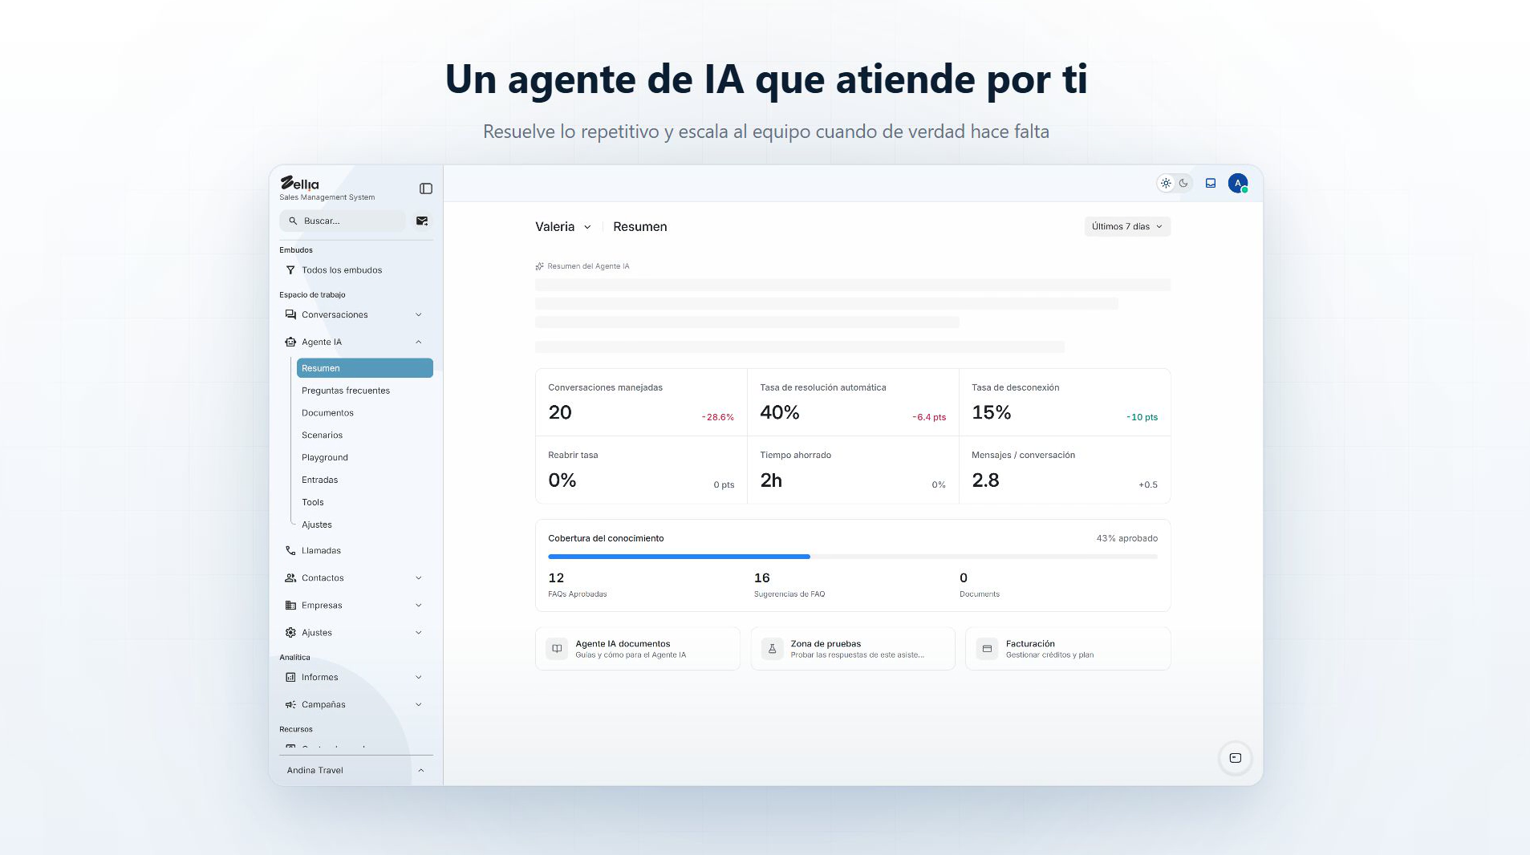
Task: Click the Reabrir tasa metric card
Action: (641, 470)
